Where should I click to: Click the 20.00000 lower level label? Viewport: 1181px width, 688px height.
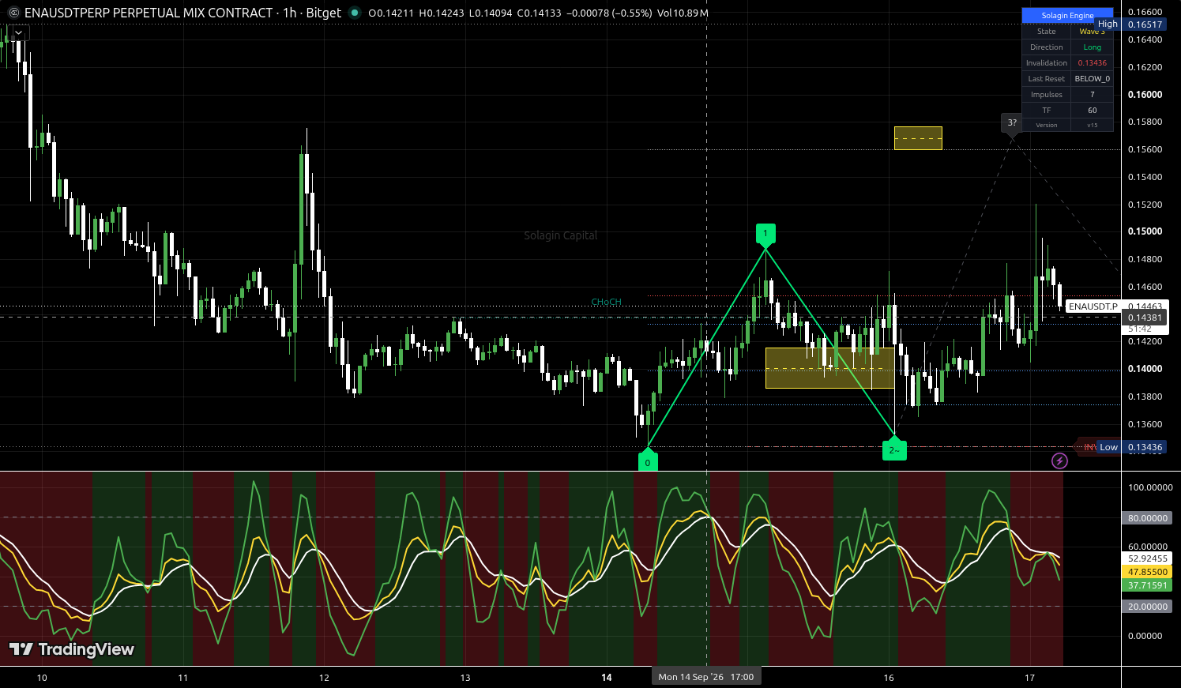(x=1147, y=607)
